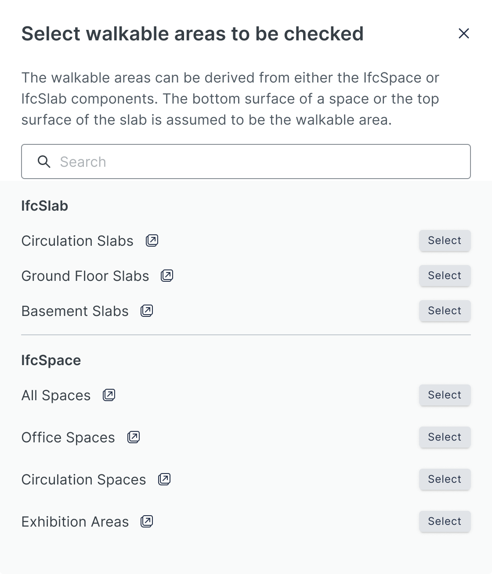
Task: Click the Office Spaces item label
Action: [68, 438]
